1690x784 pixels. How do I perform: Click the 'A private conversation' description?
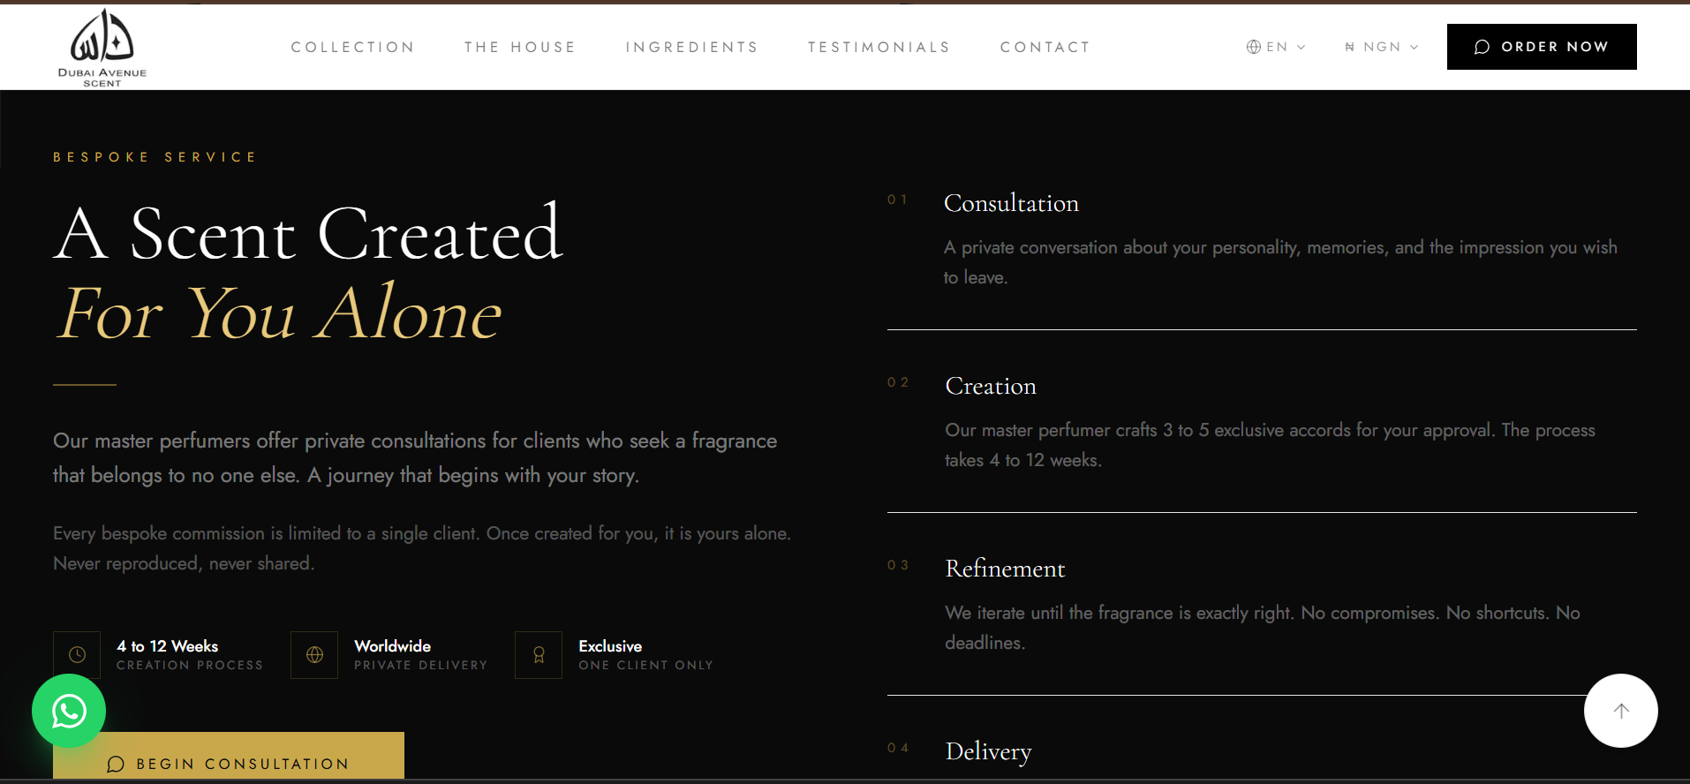coord(1280,262)
